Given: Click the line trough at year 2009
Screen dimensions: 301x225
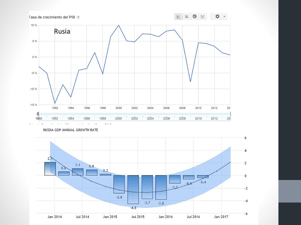Looking at the screenshot, I should click(x=190, y=82).
